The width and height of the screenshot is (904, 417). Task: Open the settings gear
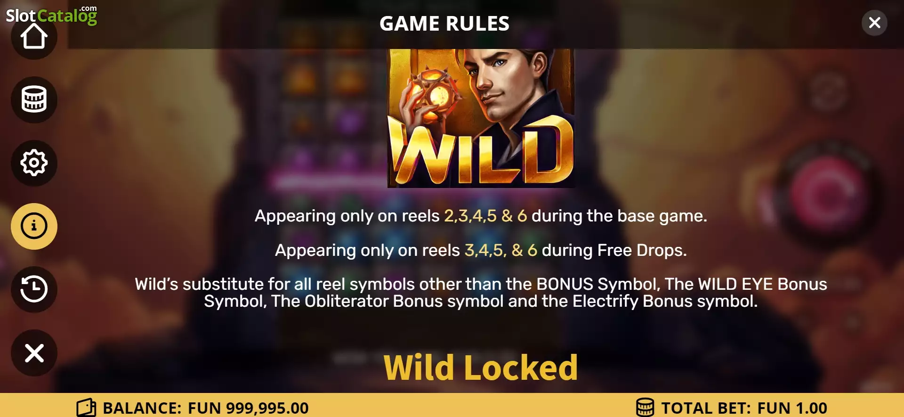pyautogui.click(x=34, y=163)
